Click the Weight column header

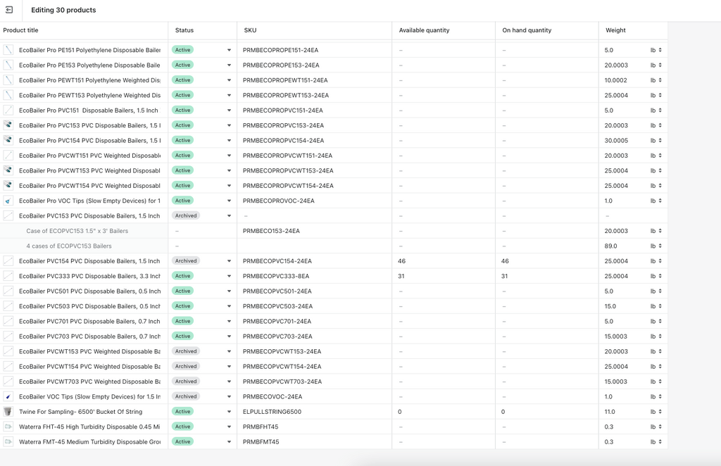[x=615, y=30]
